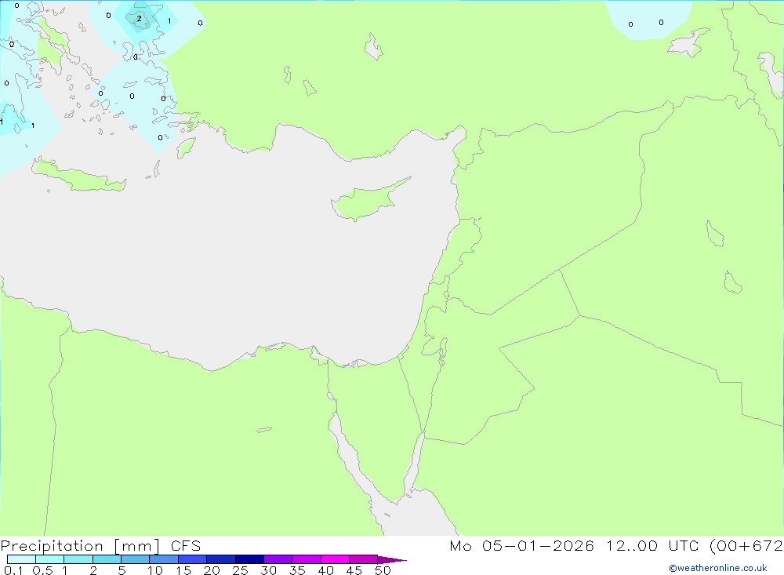Click the '0.1' legend scale label

click(x=13, y=570)
